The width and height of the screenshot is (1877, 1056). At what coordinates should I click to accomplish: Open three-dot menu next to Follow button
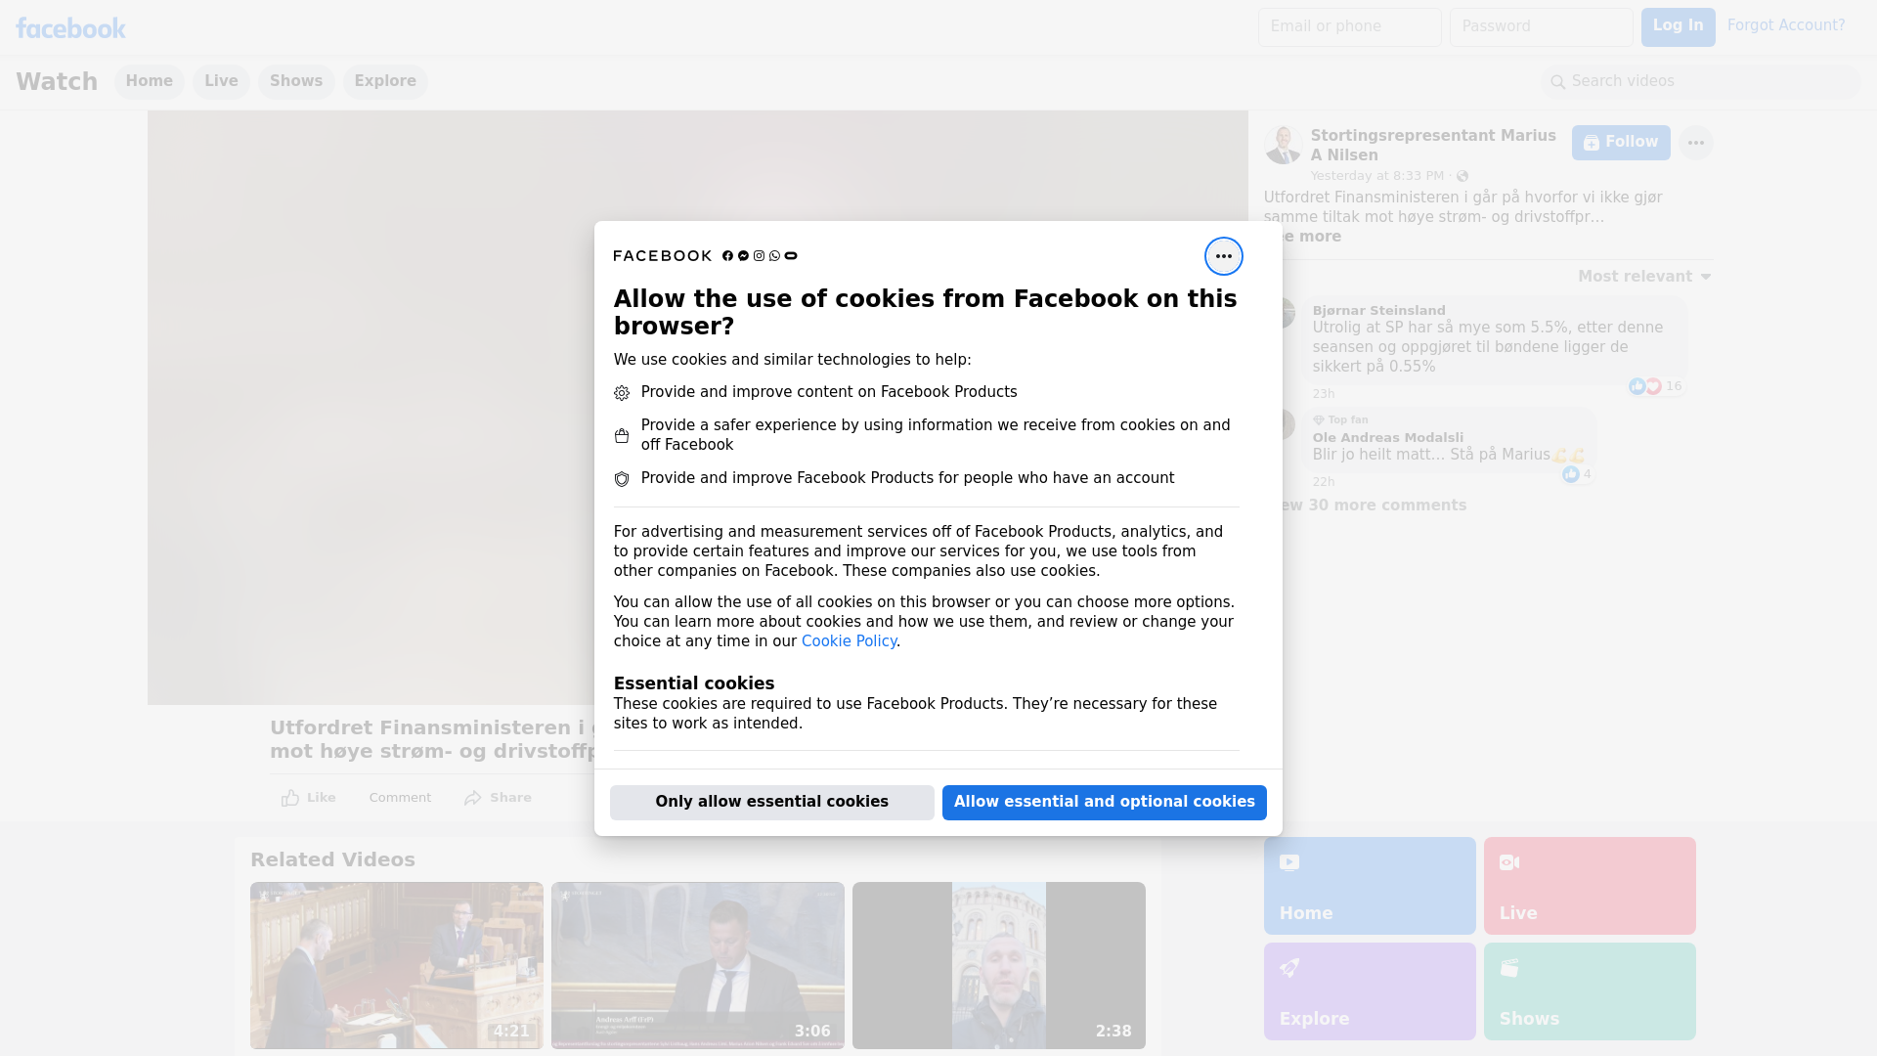pos(1695,143)
